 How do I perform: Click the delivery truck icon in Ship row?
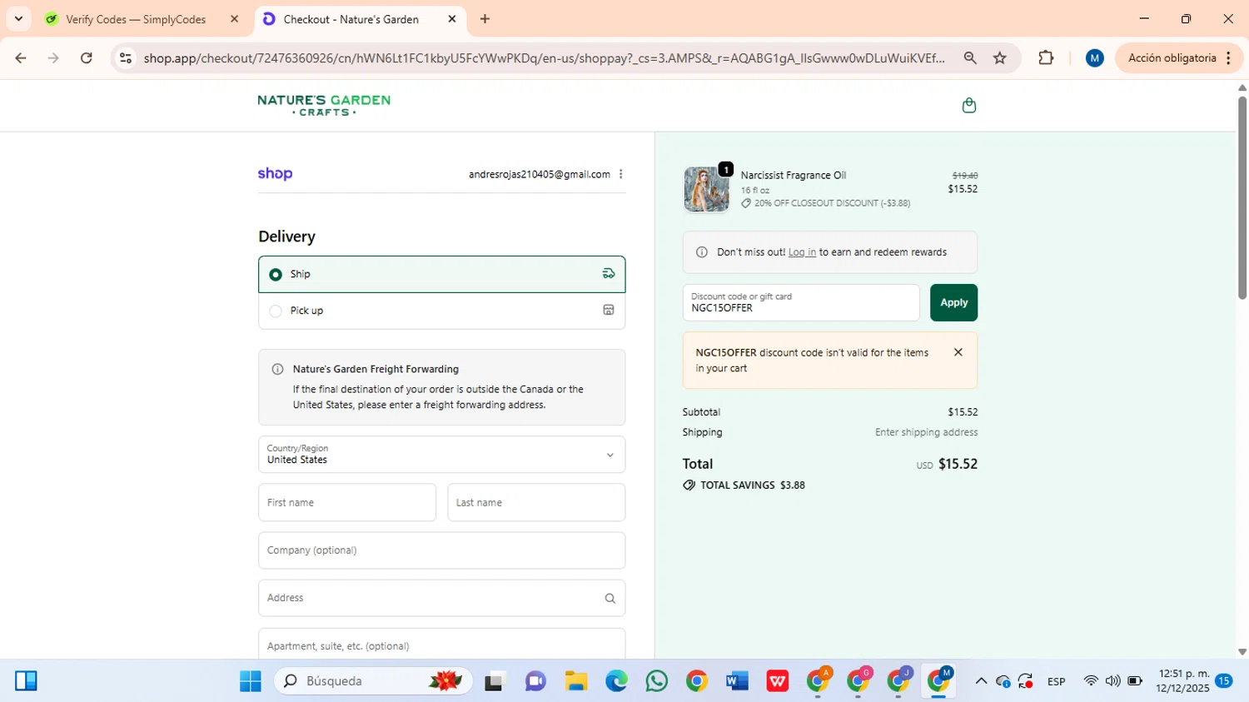click(x=609, y=274)
